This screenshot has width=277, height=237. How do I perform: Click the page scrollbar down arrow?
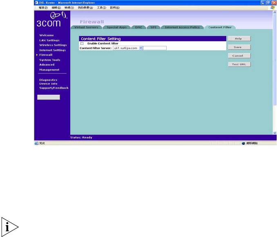(275, 133)
